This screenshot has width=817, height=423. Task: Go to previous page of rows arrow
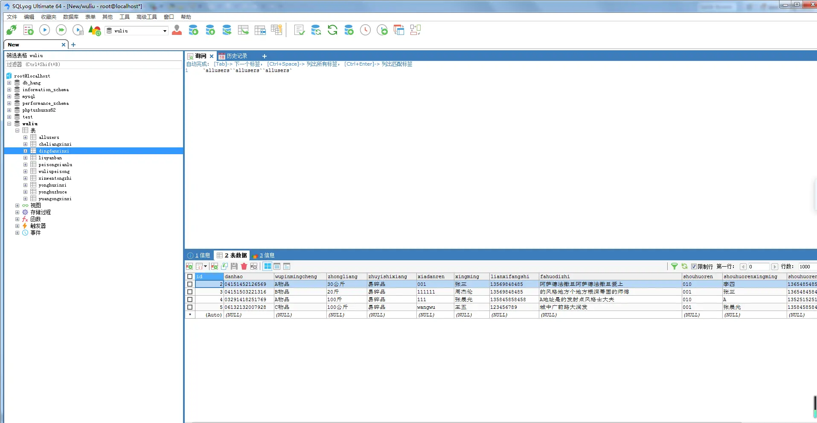tap(743, 267)
